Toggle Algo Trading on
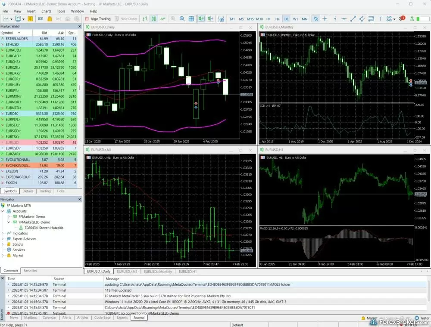This screenshot has width=431, height=327. 97,19
